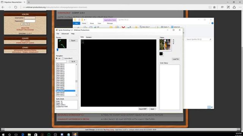
Task: Select Sprite #4430 in the list
Action: [x=60, y=93]
